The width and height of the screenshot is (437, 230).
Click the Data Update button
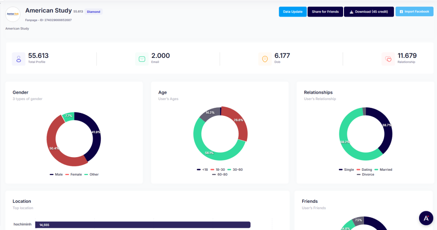293,11
